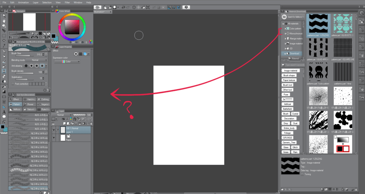Select the Eyedropper tool
This screenshot has height=194, width=365.
click(4, 46)
